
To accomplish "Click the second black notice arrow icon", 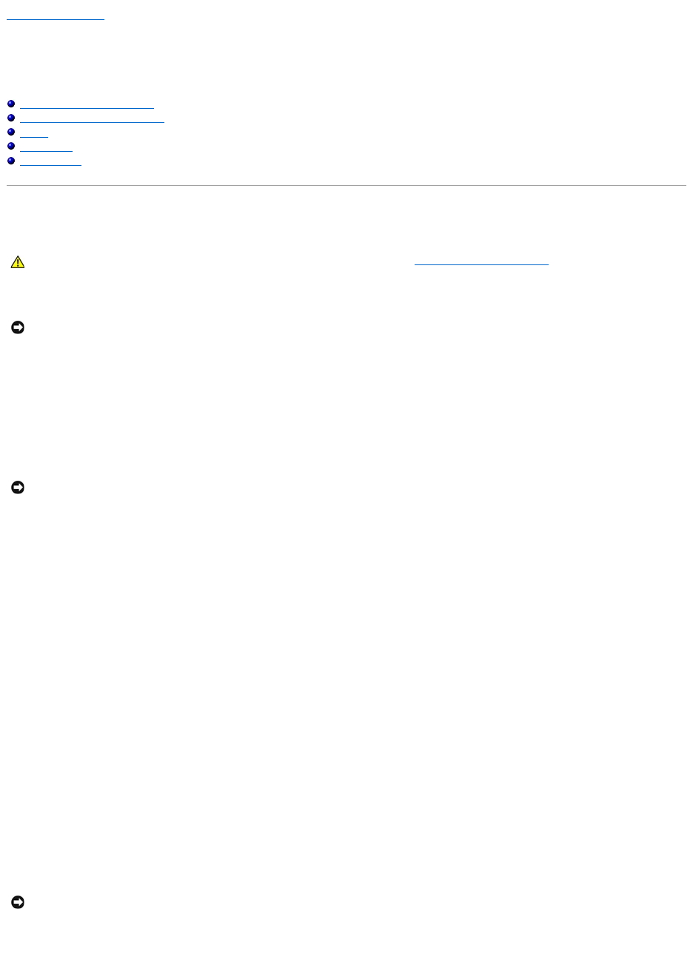I will point(18,487).
